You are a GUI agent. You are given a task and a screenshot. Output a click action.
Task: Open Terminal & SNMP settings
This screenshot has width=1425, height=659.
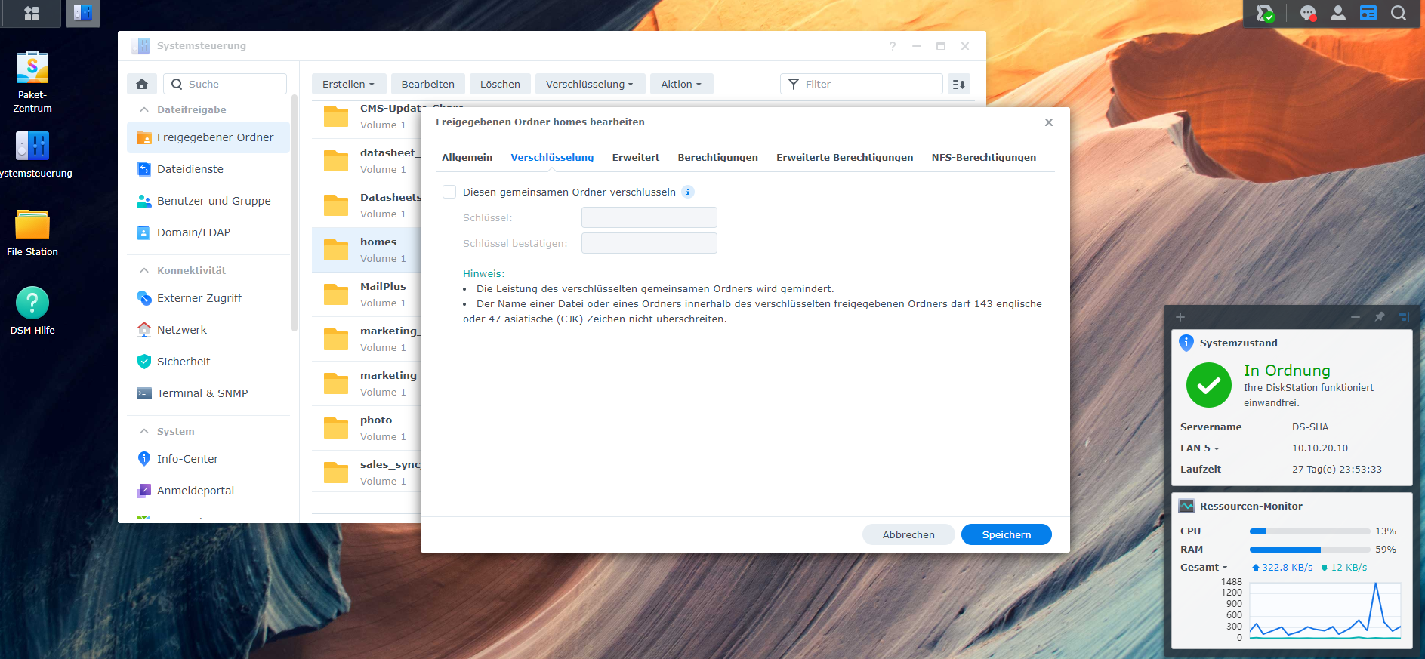coord(208,393)
